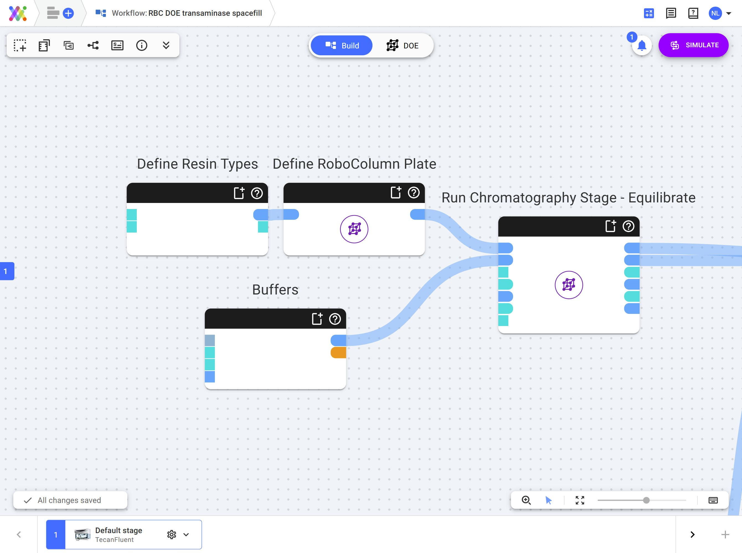Open the fit-to-screen view control
742x553 pixels.
point(580,500)
